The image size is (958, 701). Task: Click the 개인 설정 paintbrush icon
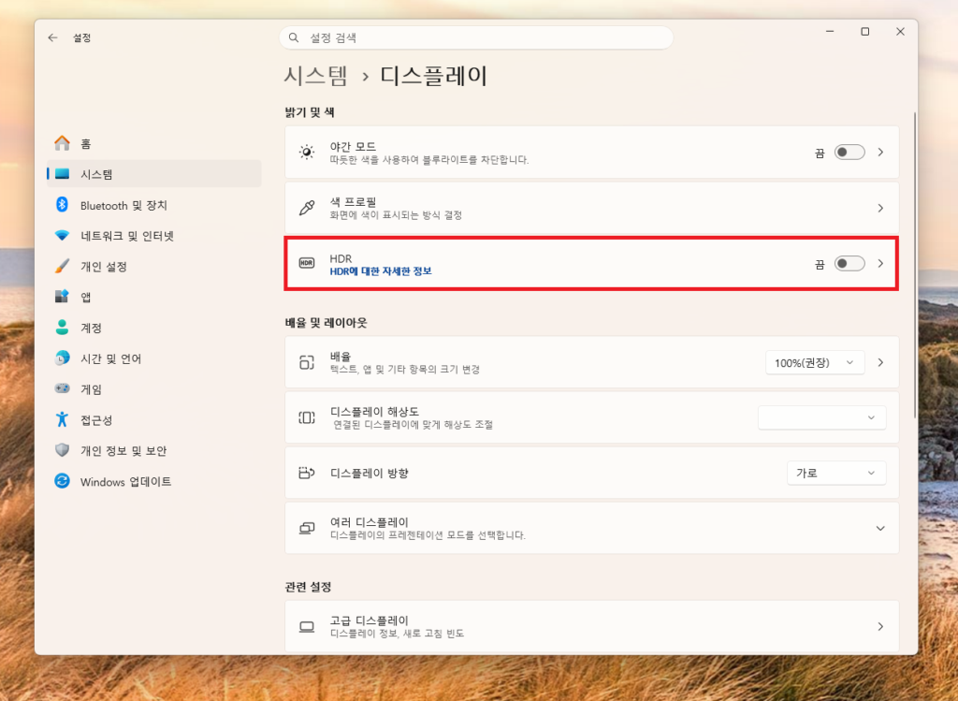pyautogui.click(x=63, y=267)
